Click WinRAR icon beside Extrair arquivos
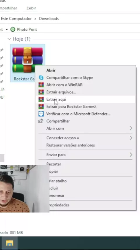The width and height of the screenshot is (140, 250). point(41,92)
